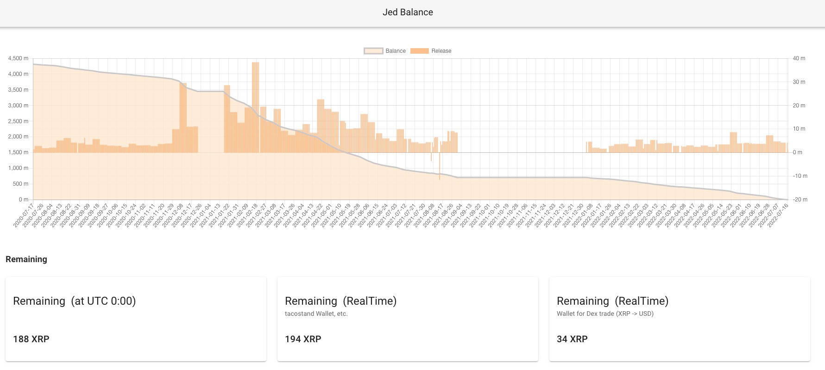Click the tacostand Wallet, etc. subtitle
Screen dimensions: 825x370
pyautogui.click(x=316, y=314)
